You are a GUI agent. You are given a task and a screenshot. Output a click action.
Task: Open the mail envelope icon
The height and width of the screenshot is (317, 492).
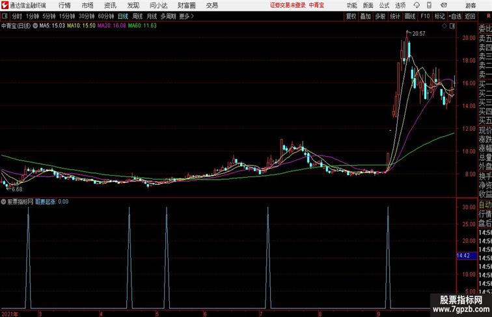point(444,5)
